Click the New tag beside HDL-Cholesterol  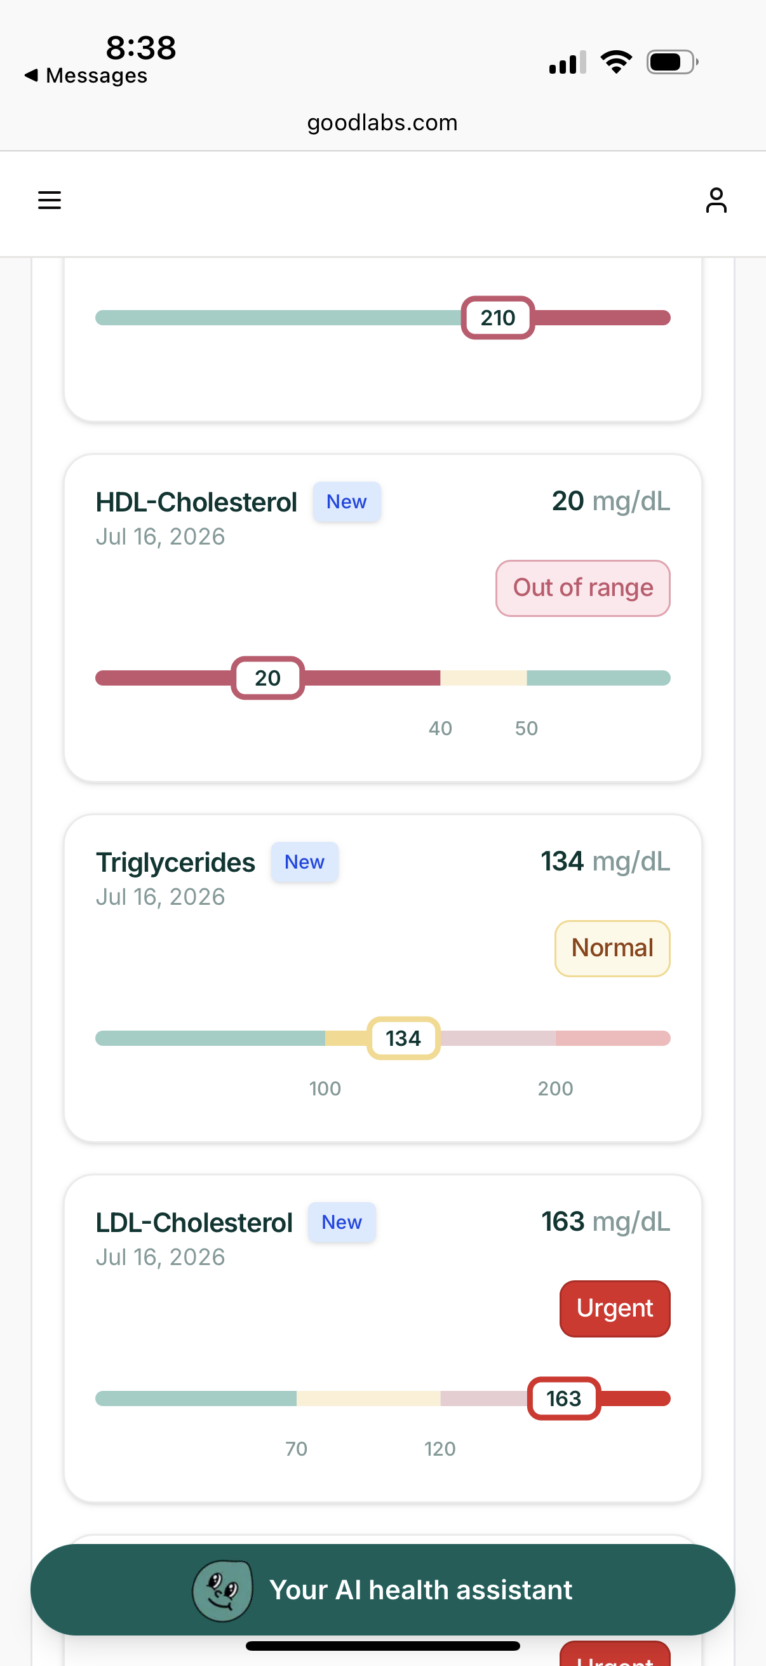[346, 502]
